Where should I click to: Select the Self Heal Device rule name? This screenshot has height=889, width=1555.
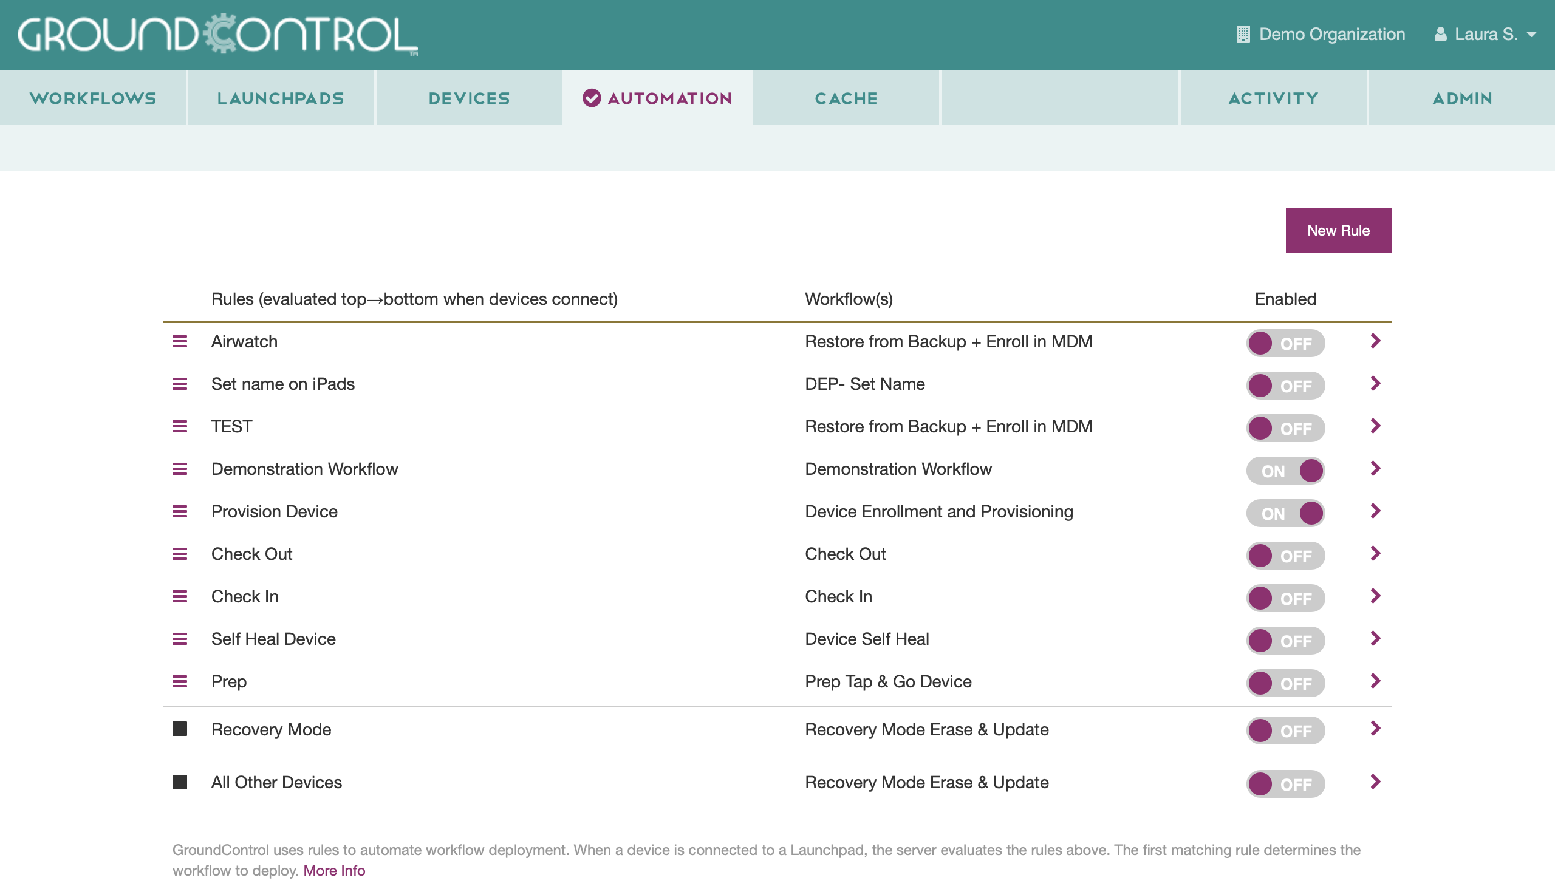click(x=273, y=639)
